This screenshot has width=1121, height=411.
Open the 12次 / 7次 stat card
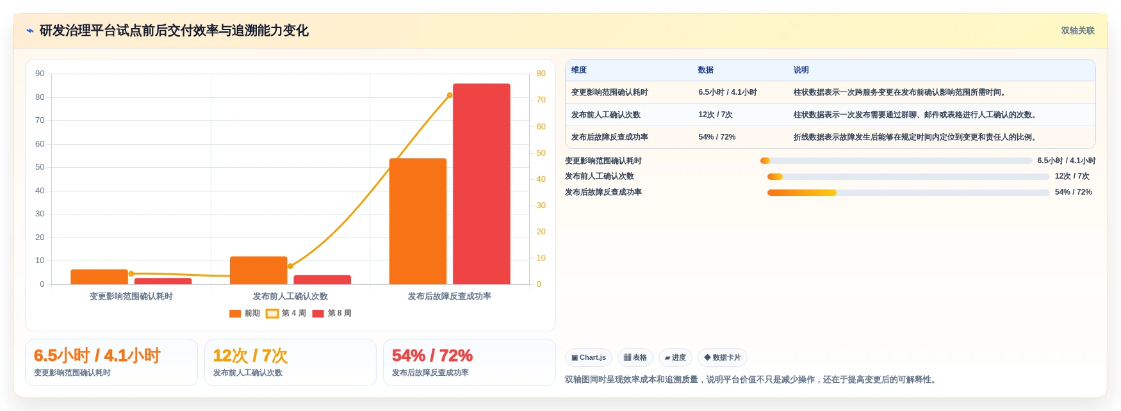pyautogui.click(x=290, y=362)
